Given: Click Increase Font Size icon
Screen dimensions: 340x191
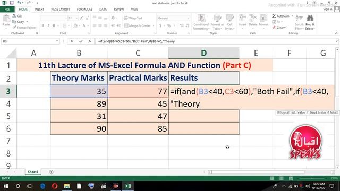Looking at the screenshot, I should pos(82,18).
